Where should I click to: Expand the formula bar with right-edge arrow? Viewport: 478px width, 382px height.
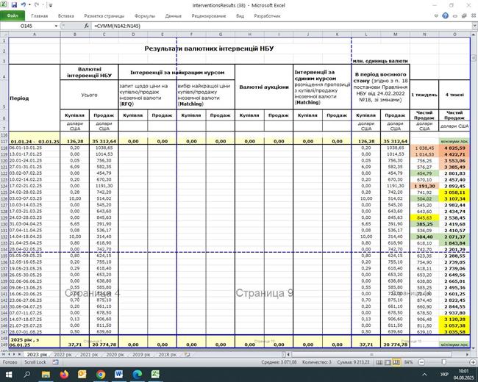click(x=474, y=26)
